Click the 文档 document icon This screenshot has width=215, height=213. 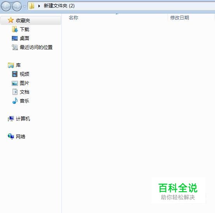(x=15, y=92)
